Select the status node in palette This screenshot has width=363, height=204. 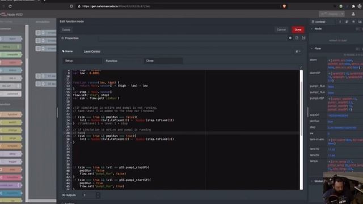click(x=11, y=70)
